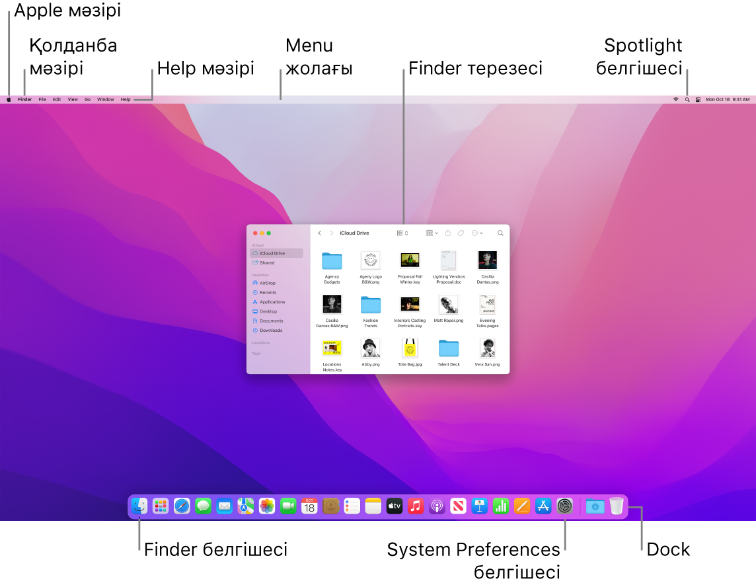Click the Tags button in Finder toolbar

coord(461,233)
